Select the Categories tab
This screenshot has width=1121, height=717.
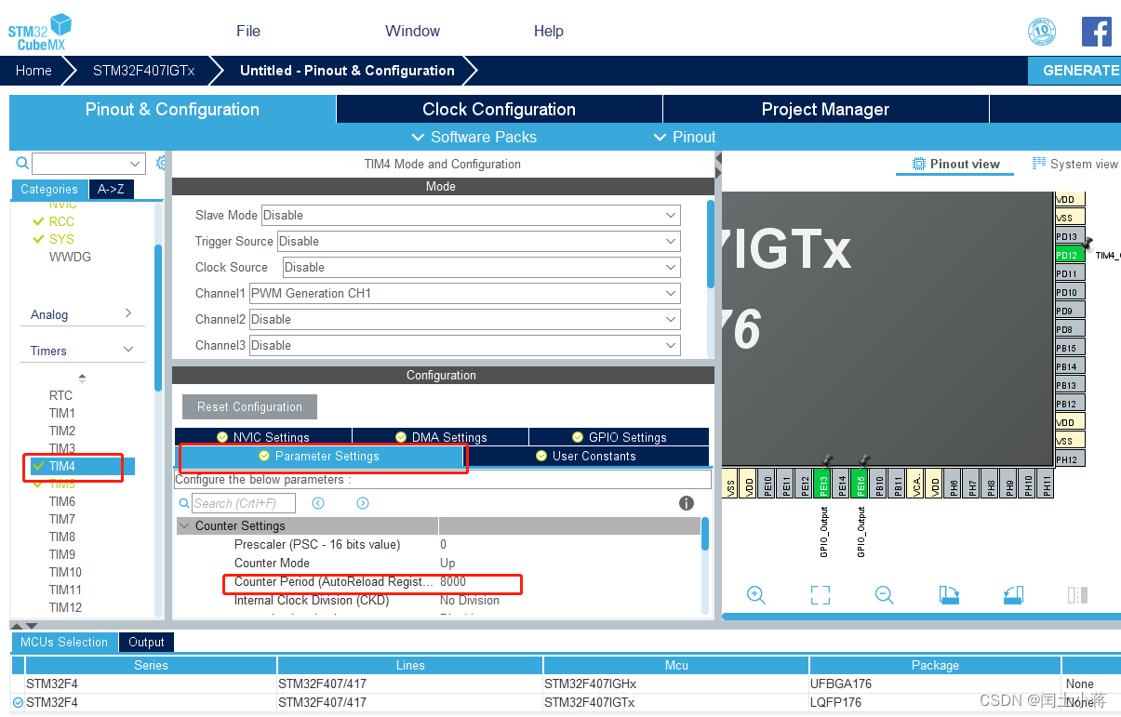point(49,189)
